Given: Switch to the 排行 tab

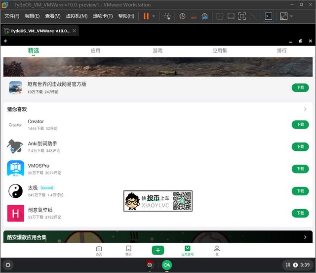Looking at the screenshot, I should tap(282, 50).
